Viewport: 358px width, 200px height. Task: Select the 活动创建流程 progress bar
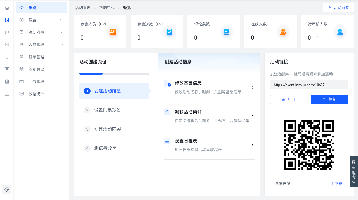tap(114, 74)
